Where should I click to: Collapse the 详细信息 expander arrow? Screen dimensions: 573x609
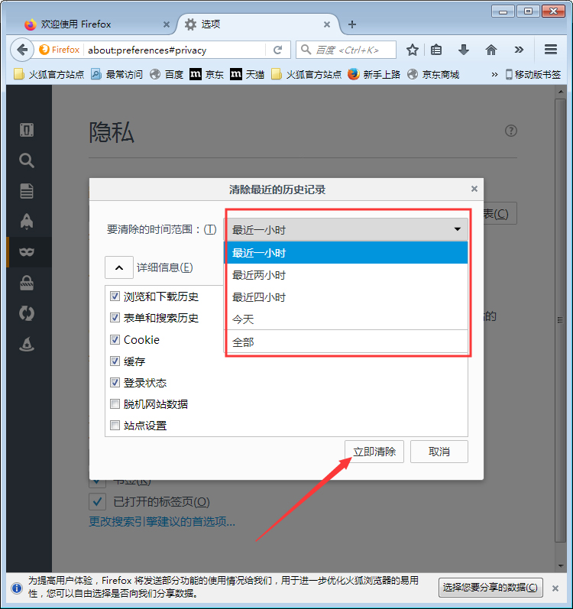118,267
